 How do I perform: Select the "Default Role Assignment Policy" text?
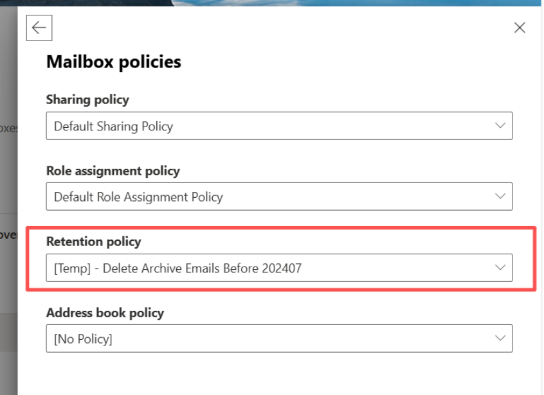[x=138, y=197]
